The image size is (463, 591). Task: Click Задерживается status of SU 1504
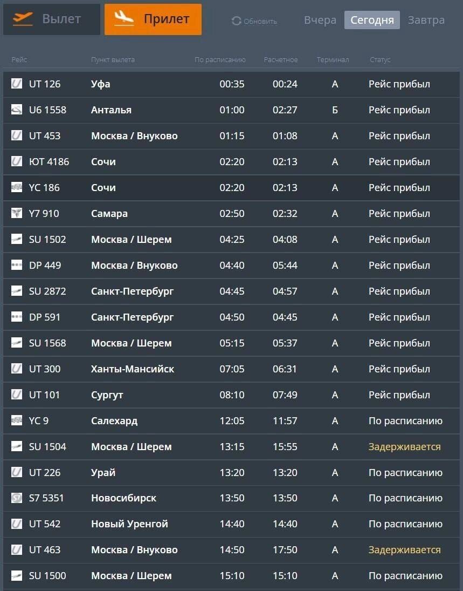pos(404,447)
